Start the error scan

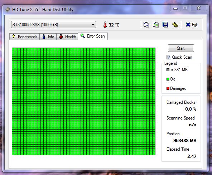[181, 48]
